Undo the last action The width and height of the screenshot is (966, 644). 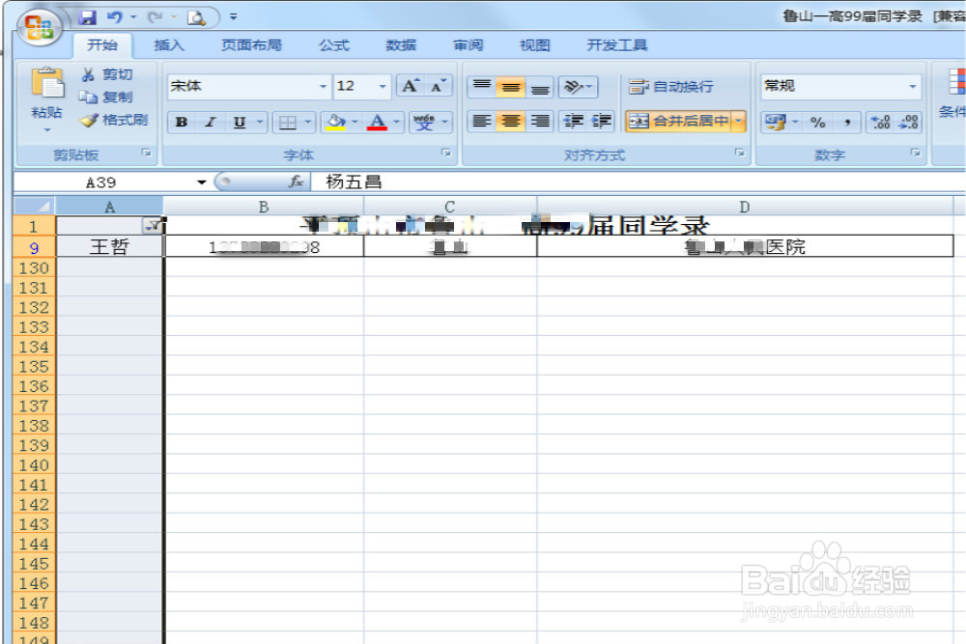115,17
